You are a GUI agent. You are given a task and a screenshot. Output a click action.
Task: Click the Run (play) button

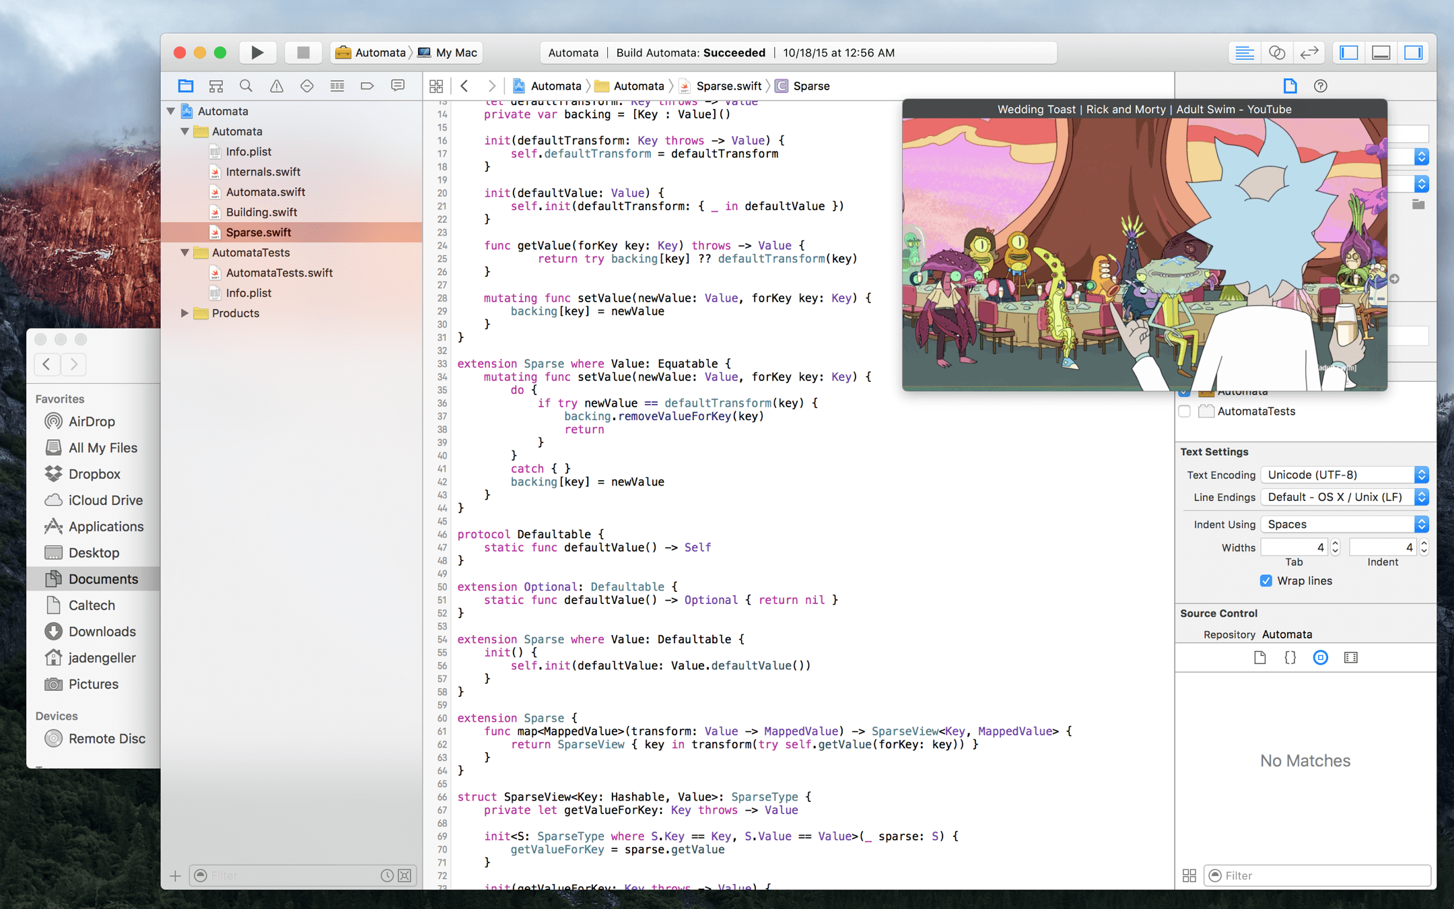[x=256, y=53]
